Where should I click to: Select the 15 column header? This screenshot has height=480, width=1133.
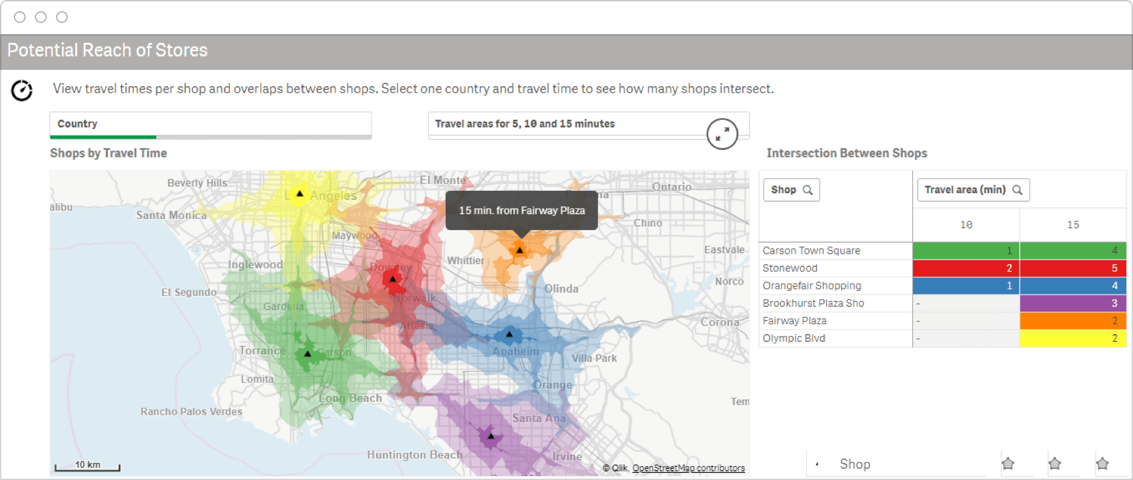pos(1073,225)
